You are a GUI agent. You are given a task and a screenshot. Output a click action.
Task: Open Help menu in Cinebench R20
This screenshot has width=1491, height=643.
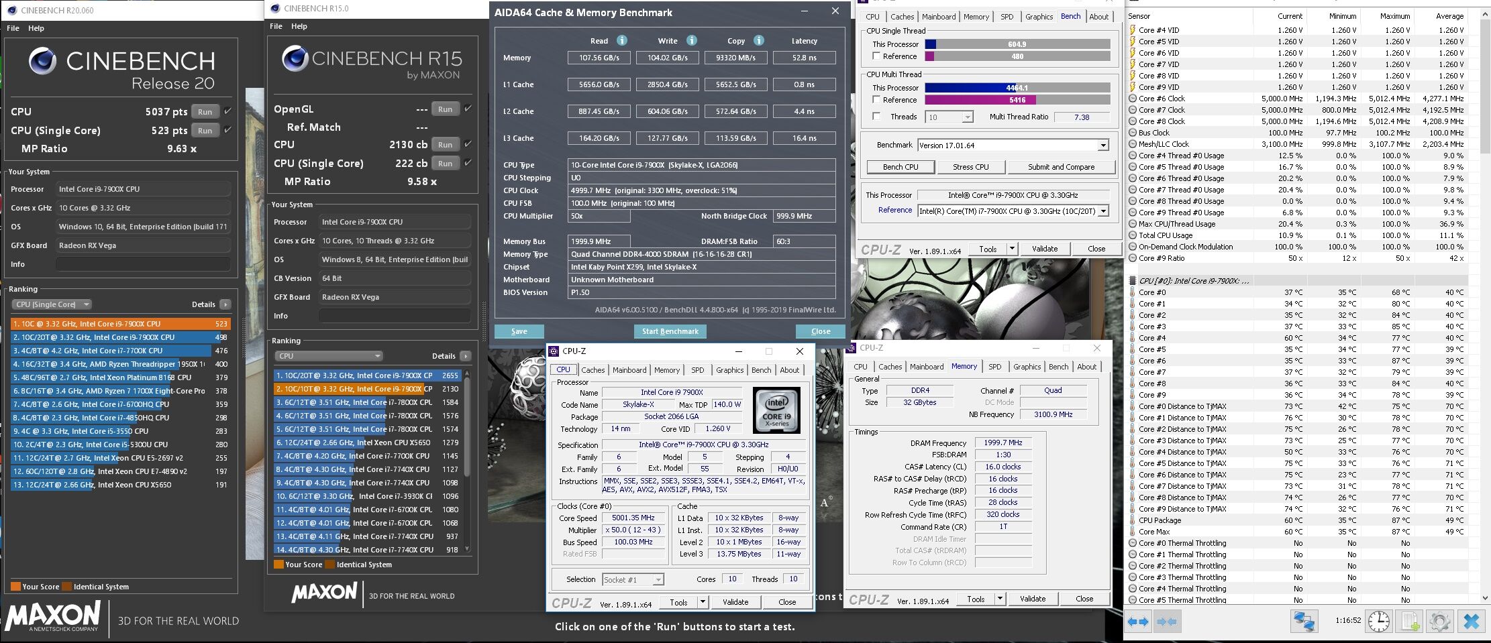coord(36,28)
